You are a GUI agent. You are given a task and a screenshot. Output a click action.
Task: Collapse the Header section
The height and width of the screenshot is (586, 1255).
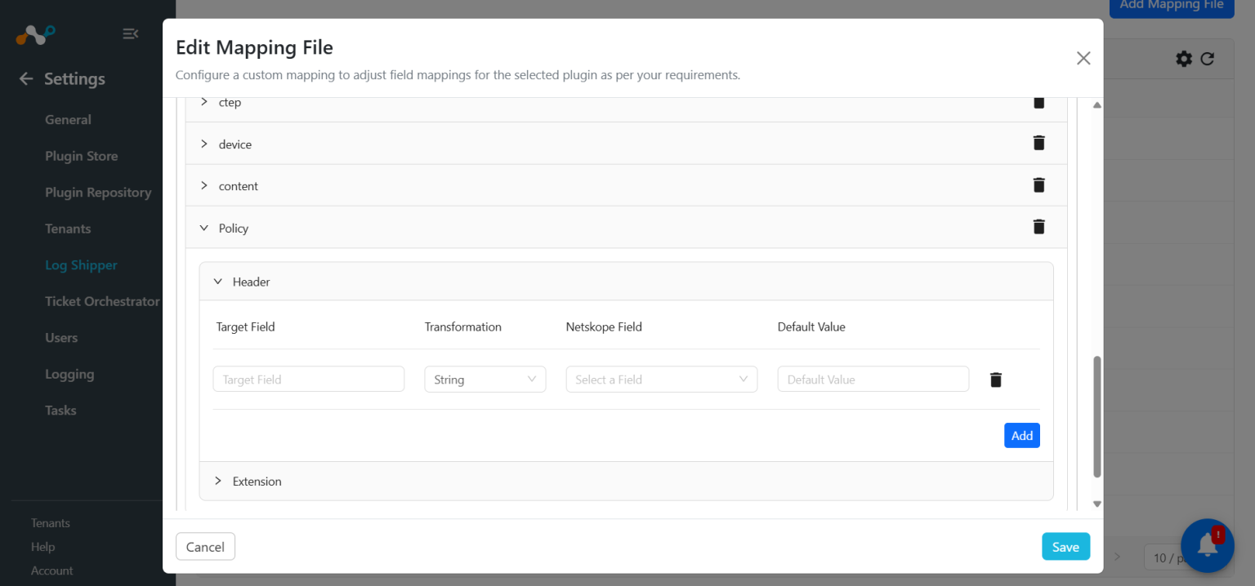218,281
